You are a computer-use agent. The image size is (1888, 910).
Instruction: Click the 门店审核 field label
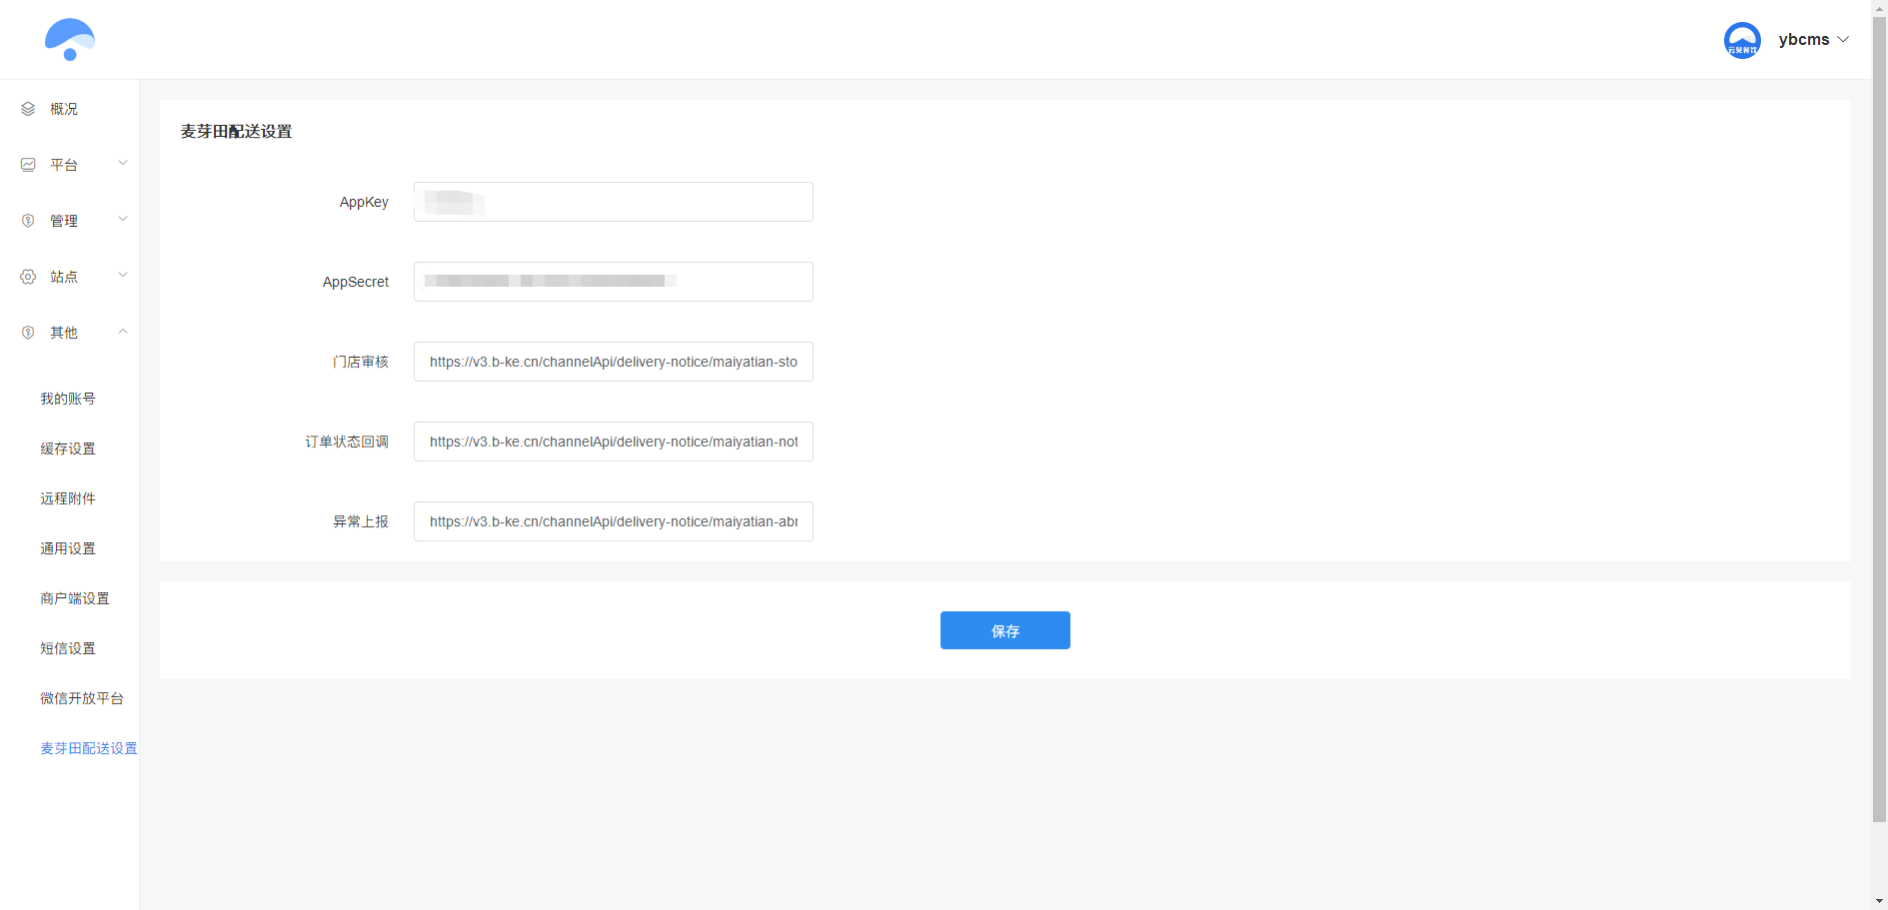coord(361,362)
